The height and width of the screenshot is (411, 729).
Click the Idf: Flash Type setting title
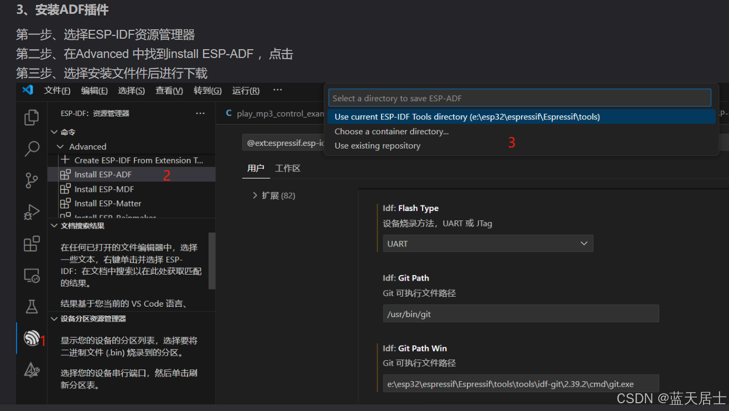click(x=410, y=208)
